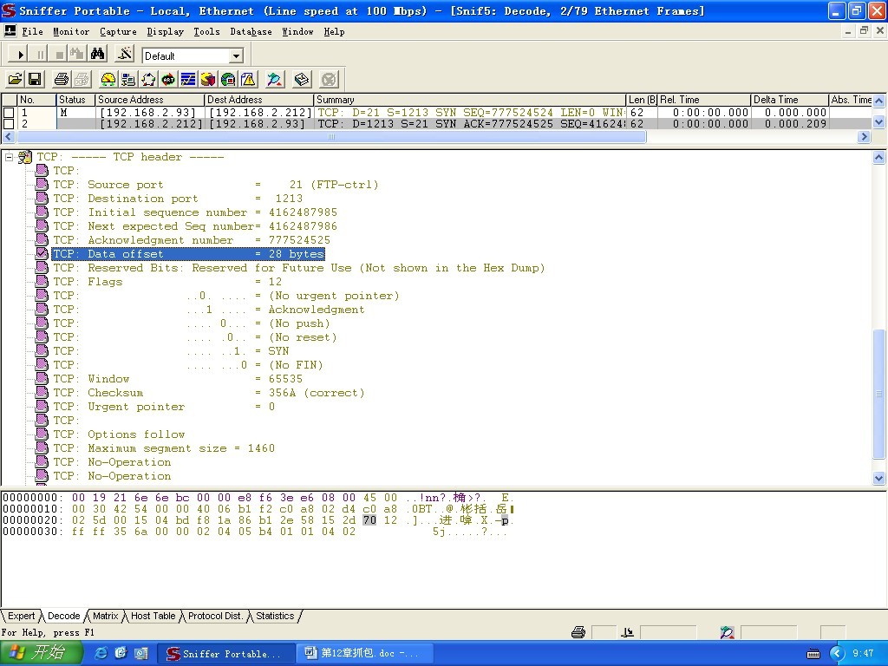Click the capture panel magnifier icon

[x=275, y=79]
